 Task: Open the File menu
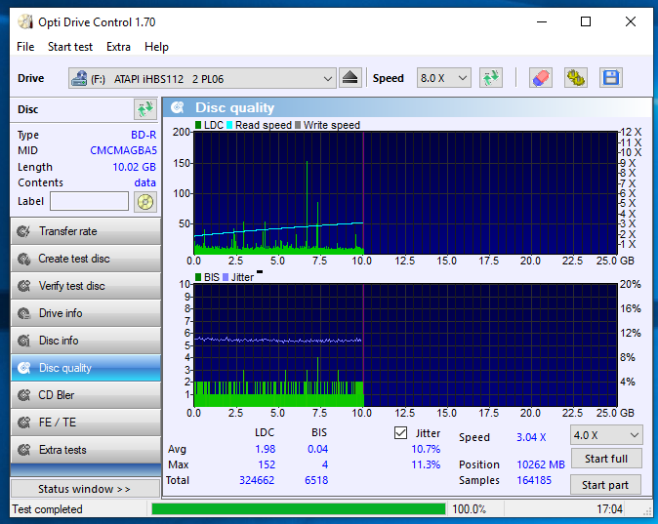click(x=25, y=47)
